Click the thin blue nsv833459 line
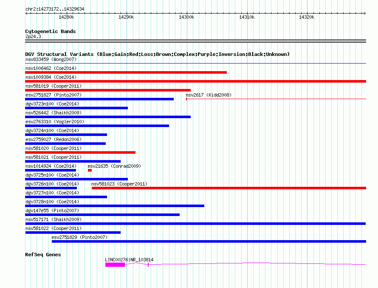 coord(195,64)
